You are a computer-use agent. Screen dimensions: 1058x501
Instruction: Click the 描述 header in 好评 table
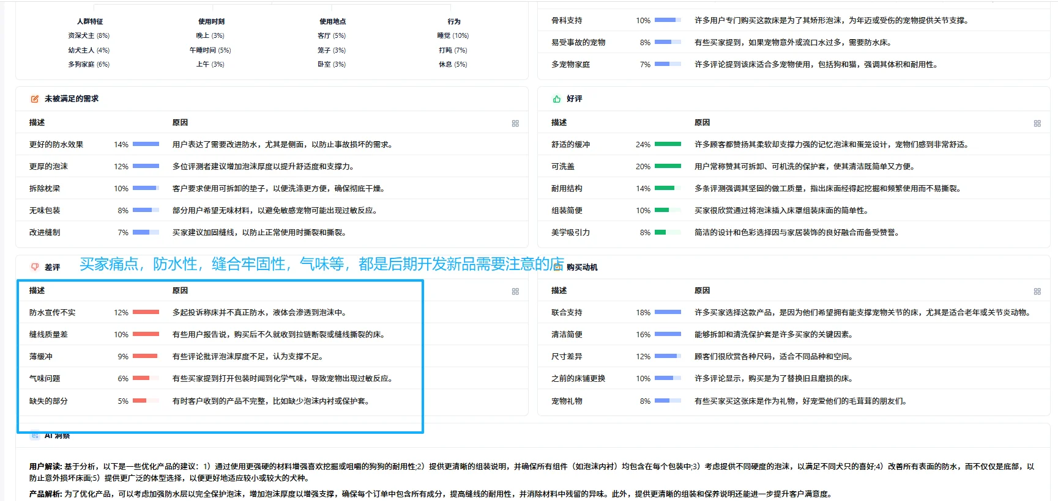point(559,122)
